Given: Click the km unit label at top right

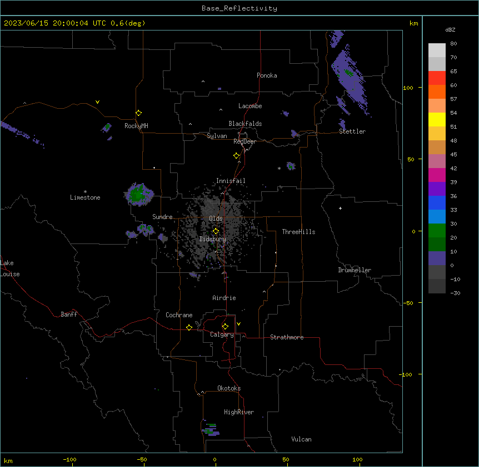Looking at the screenshot, I should pos(414,23).
